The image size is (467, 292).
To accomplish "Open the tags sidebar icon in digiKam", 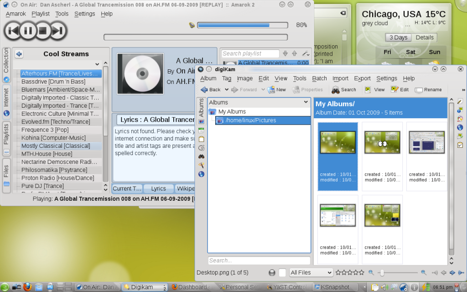I will click(x=201, y=139).
